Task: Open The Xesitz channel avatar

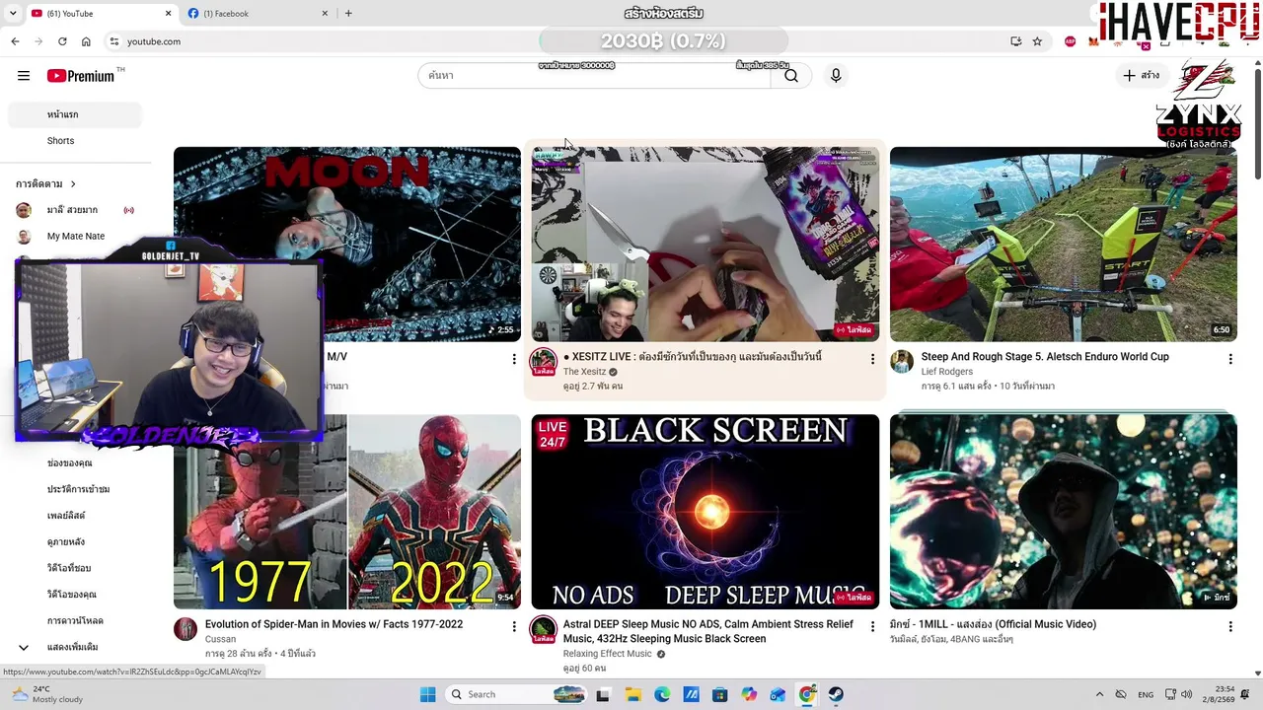Action: [544, 363]
